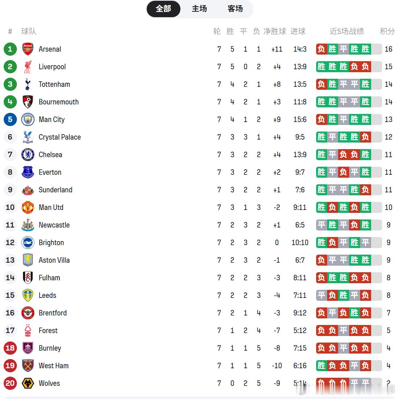Open the Newcastle team name link
399x399 pixels.
pos(54,225)
